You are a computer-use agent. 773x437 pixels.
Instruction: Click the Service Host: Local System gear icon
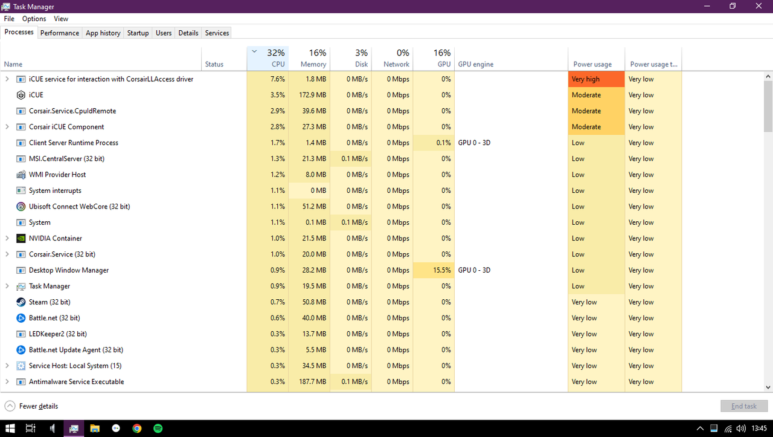tap(21, 366)
